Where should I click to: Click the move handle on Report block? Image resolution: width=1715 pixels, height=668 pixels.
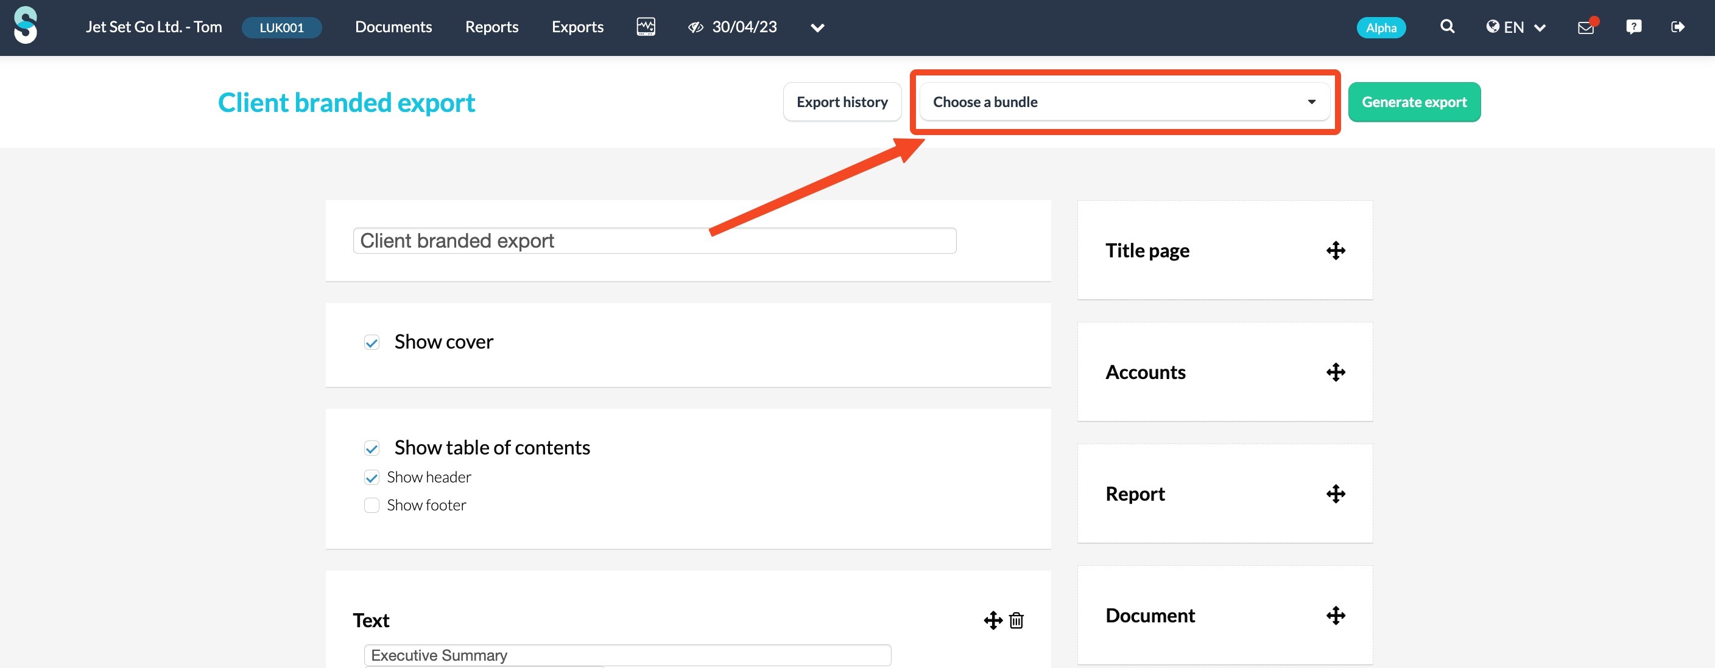[1336, 493]
